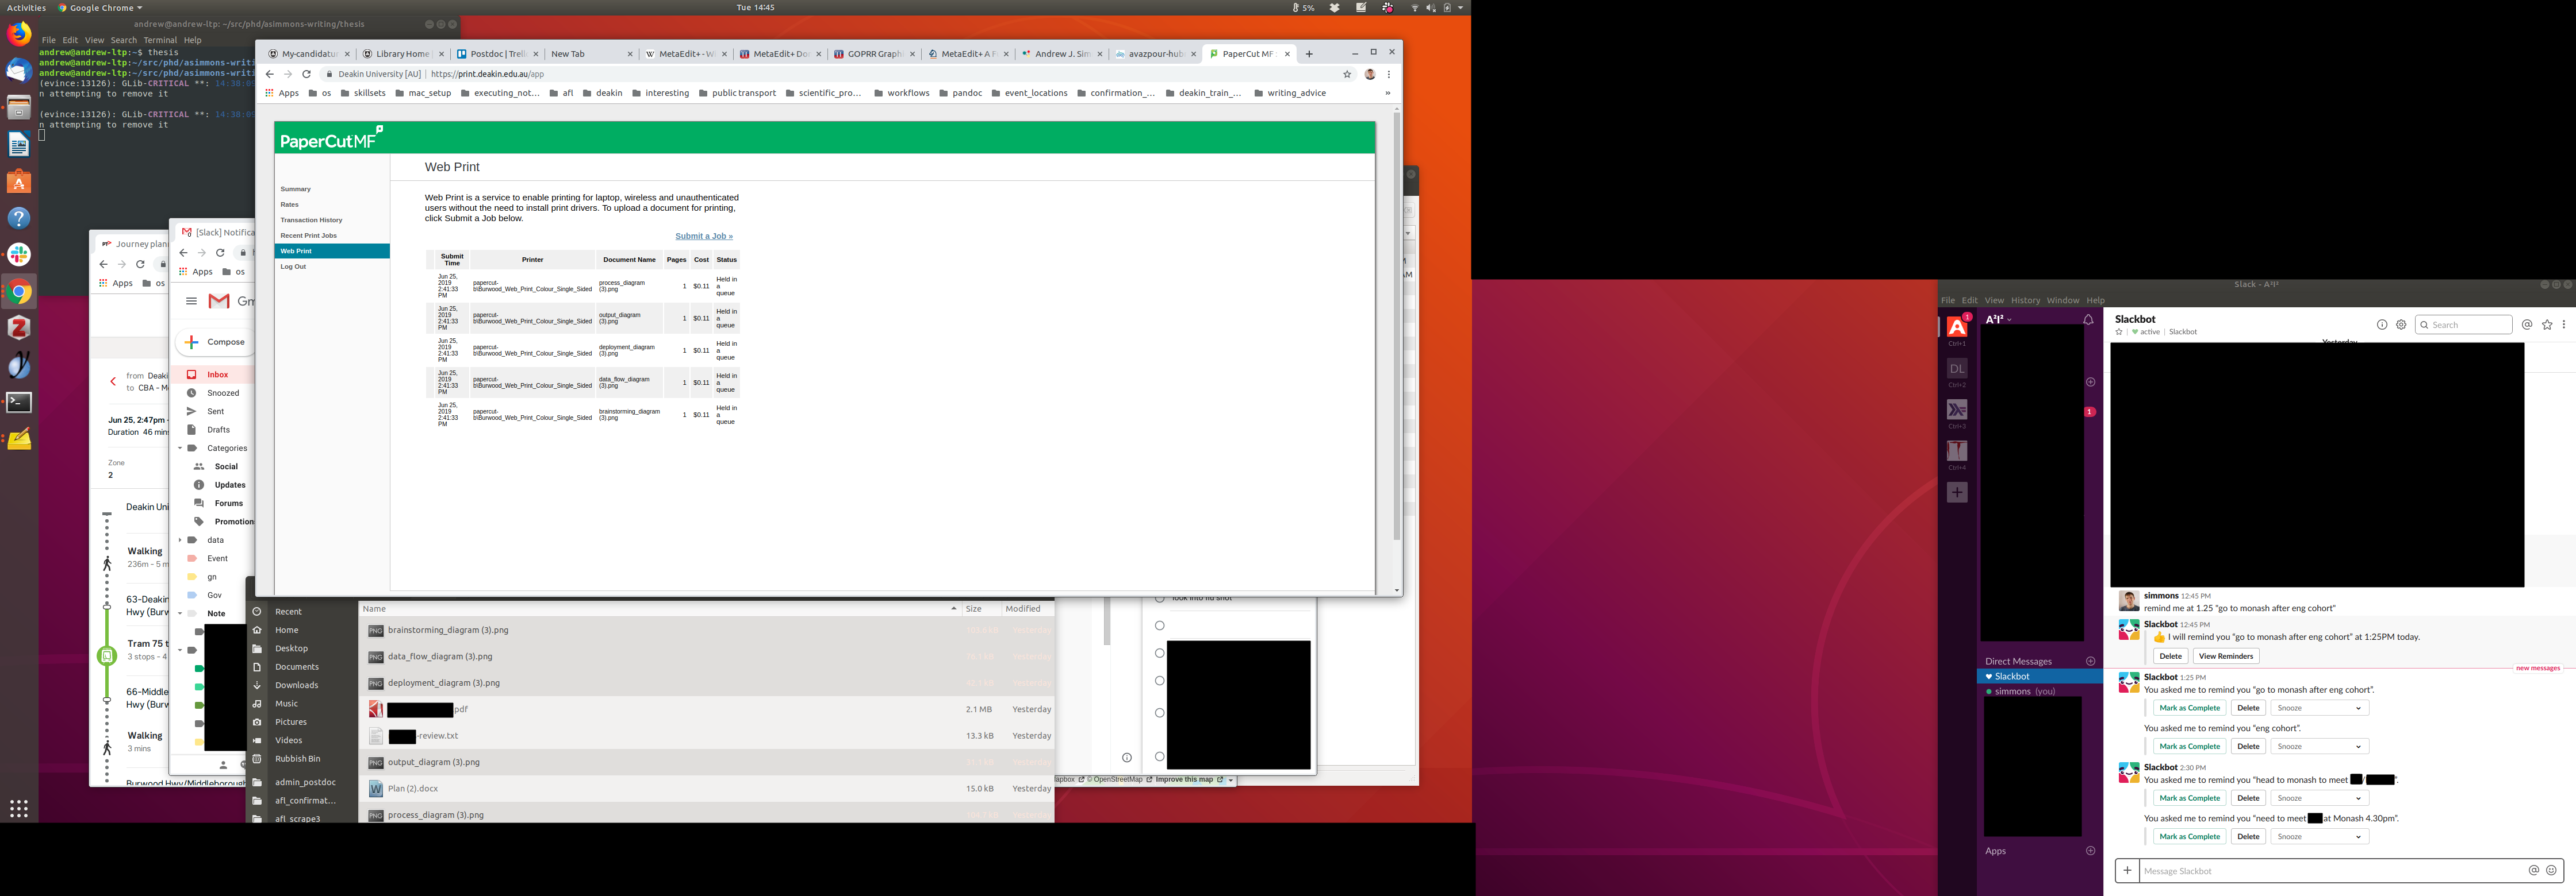Click View Reminders button in Slackbot message

2225,656
